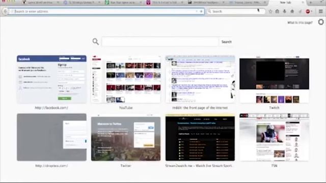Click the 'What is this page?' link
Image resolution: width=326 pixels, height=183 pixels.
(x=300, y=22)
